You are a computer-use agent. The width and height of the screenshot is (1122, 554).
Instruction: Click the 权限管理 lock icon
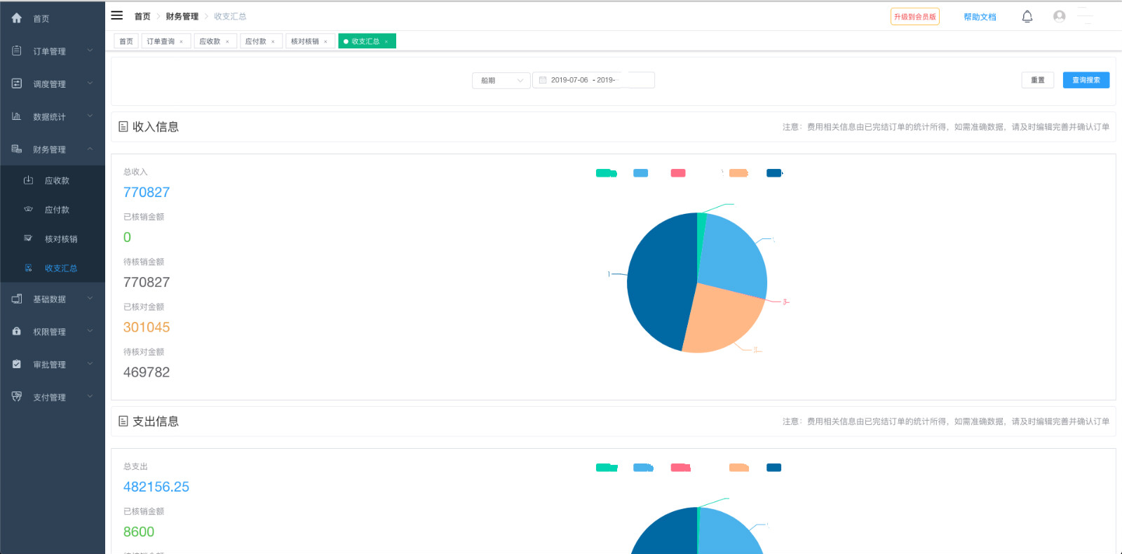pyautogui.click(x=17, y=331)
